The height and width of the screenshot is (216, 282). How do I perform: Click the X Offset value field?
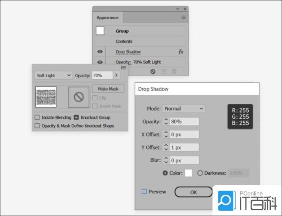tap(184, 135)
